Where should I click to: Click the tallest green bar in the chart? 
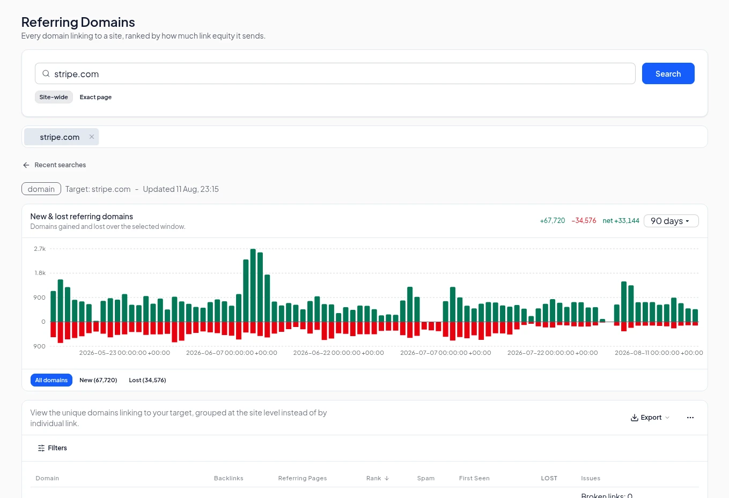[x=253, y=285]
